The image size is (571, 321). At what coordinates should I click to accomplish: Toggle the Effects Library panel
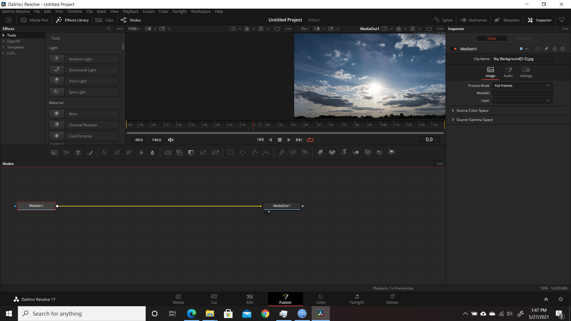(x=72, y=20)
